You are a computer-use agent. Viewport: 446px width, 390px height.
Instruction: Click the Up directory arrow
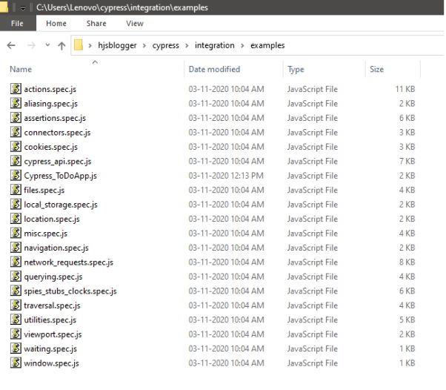coord(61,46)
